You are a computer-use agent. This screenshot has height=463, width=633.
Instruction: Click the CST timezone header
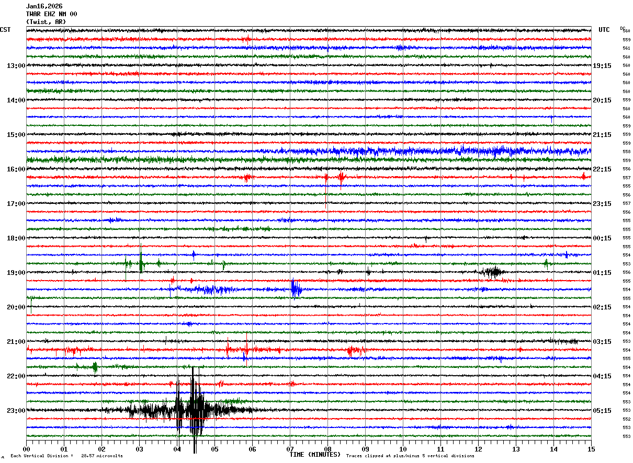point(5,30)
